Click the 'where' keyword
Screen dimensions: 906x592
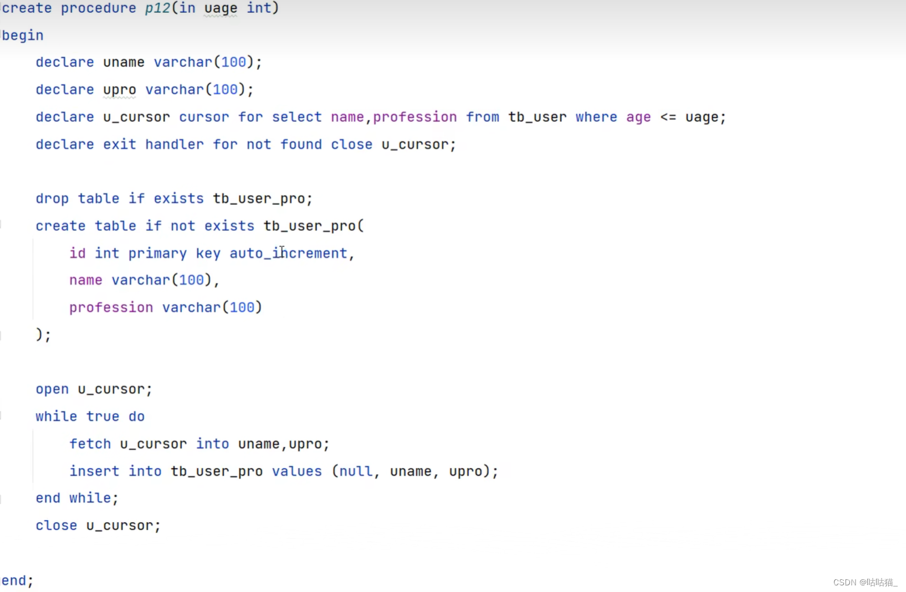click(596, 117)
